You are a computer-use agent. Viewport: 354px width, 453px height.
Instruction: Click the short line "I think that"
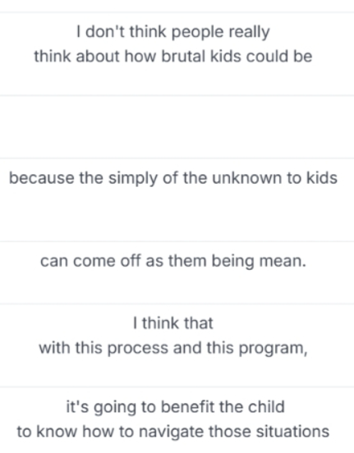coord(173,323)
